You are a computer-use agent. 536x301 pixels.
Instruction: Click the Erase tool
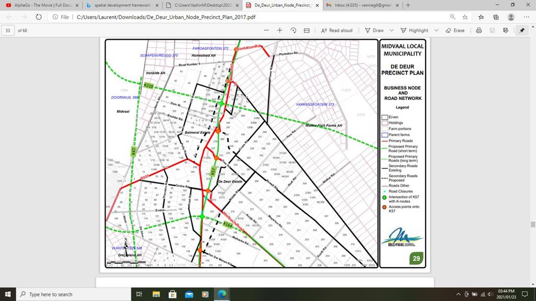point(455,30)
